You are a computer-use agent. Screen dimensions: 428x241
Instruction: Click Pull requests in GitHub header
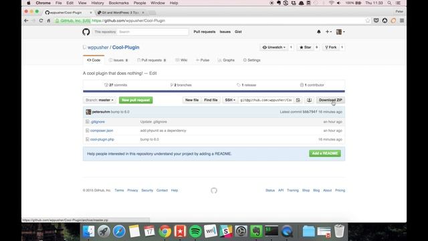click(x=205, y=31)
